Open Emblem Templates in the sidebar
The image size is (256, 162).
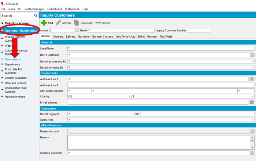coord(16,78)
